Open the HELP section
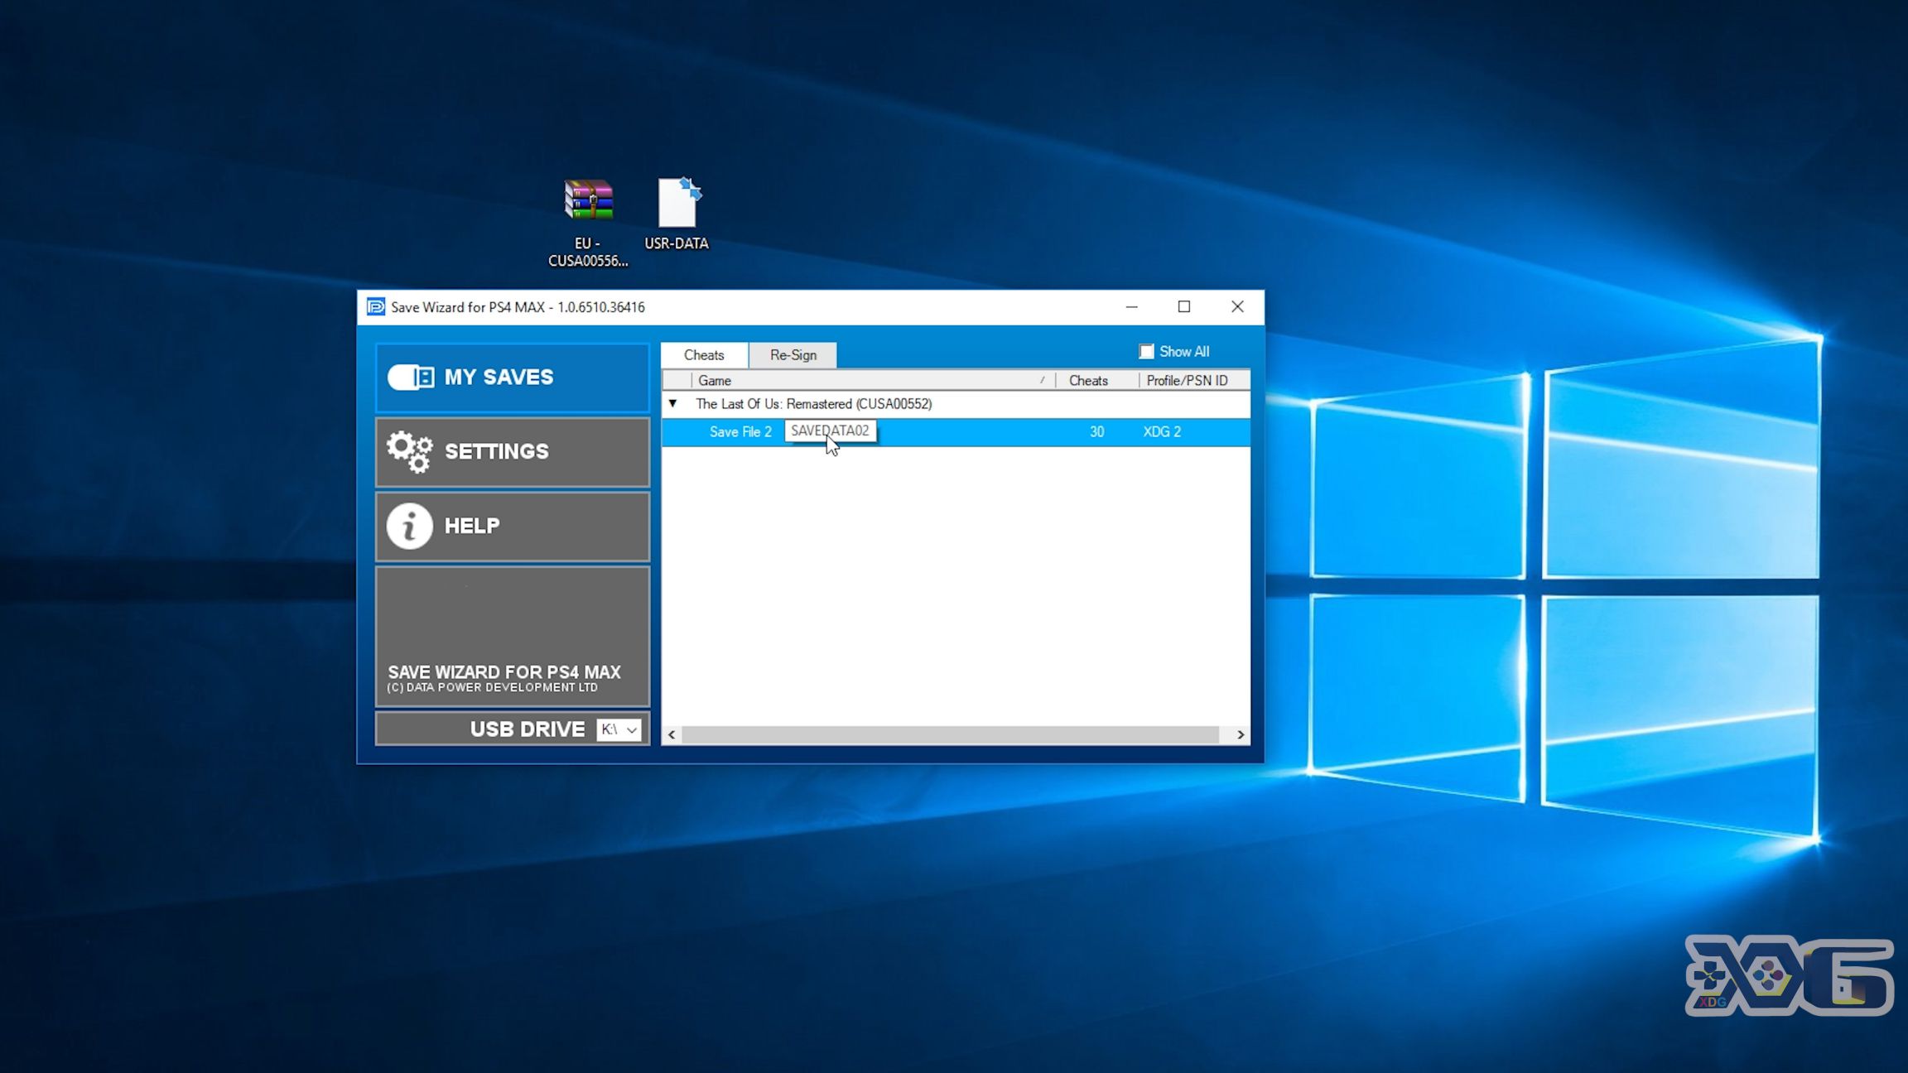This screenshot has height=1073, width=1908. tap(513, 526)
